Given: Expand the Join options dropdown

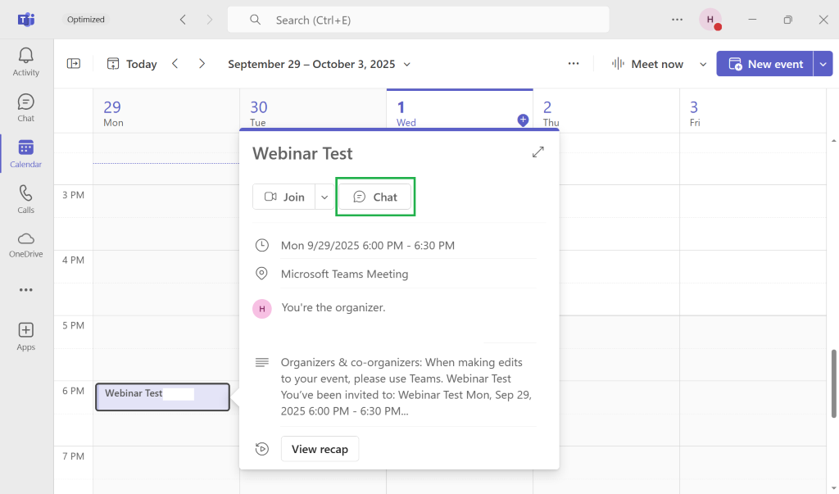Looking at the screenshot, I should 324,197.
